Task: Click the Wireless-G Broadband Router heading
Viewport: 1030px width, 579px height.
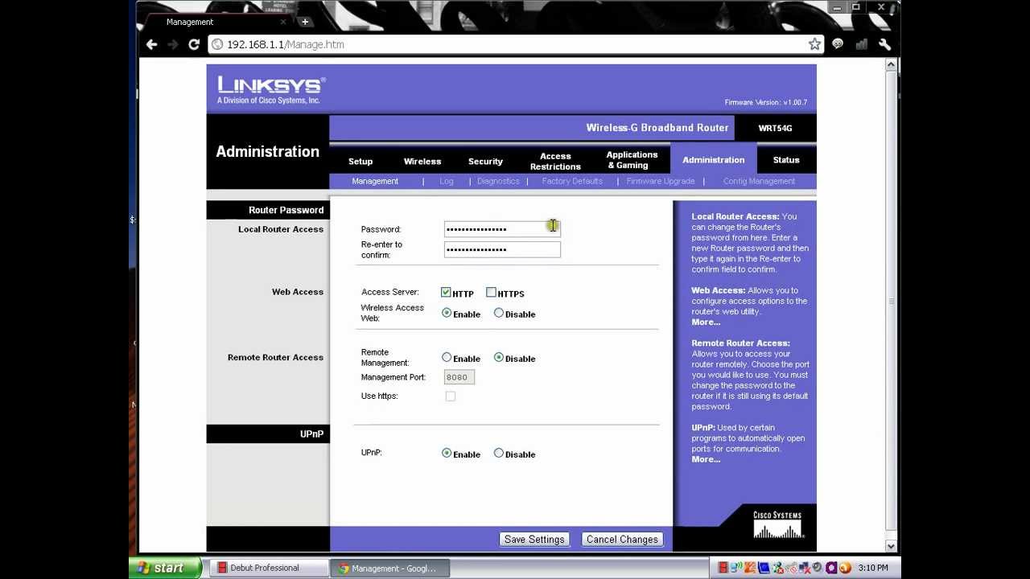Action: pyautogui.click(x=657, y=128)
